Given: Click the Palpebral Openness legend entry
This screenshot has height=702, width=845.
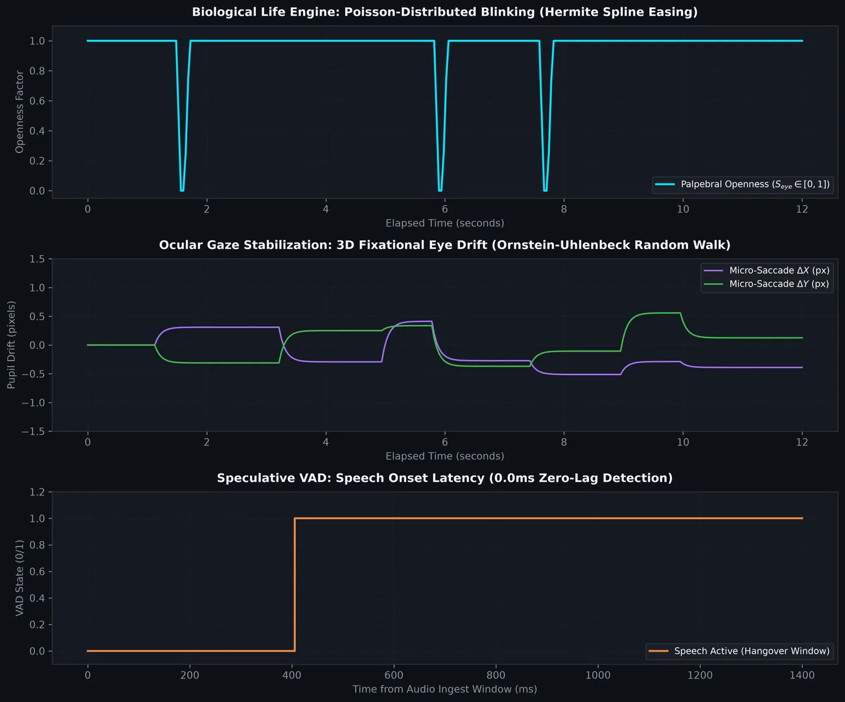Looking at the screenshot, I should point(742,185).
